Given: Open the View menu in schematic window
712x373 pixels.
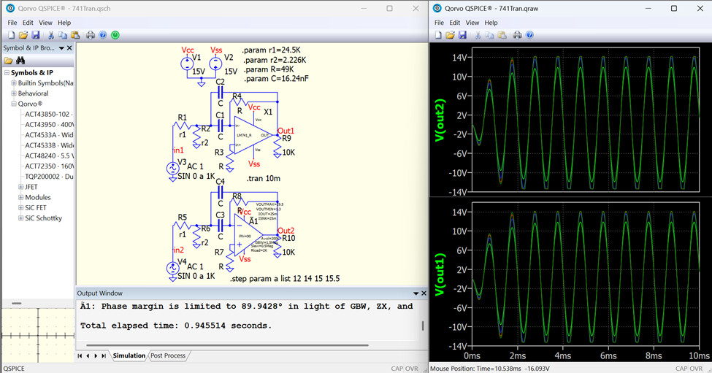Looking at the screenshot, I should pyautogui.click(x=45, y=23).
